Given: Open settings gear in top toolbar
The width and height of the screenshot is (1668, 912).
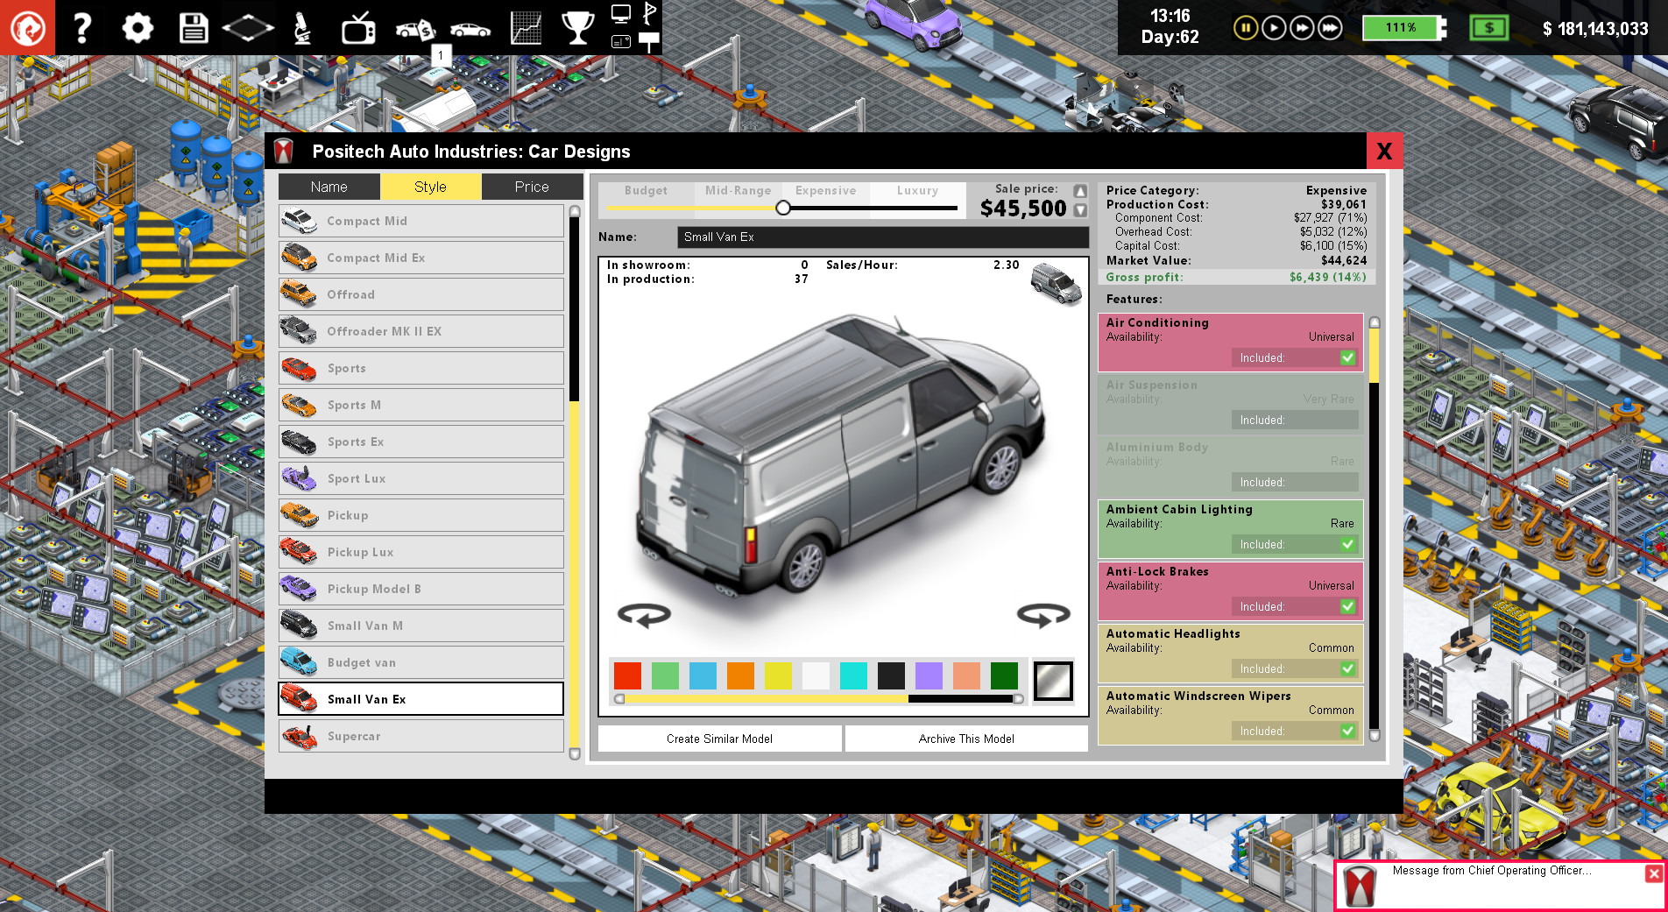Looking at the screenshot, I should (x=138, y=28).
